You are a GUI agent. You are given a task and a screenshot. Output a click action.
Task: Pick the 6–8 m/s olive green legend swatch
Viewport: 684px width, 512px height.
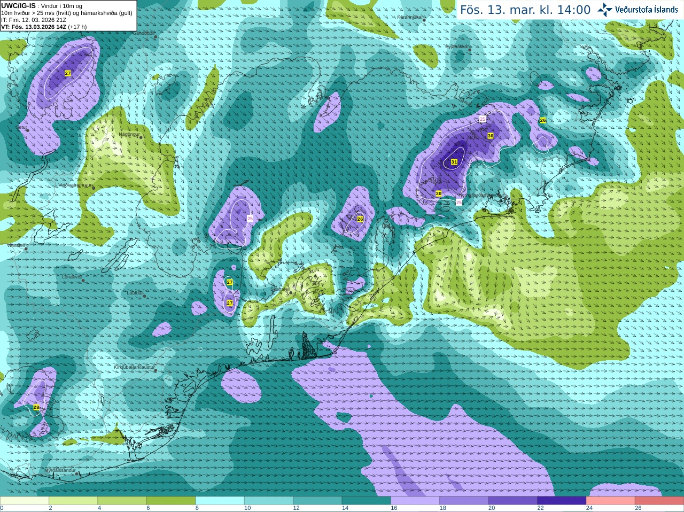coord(171,501)
